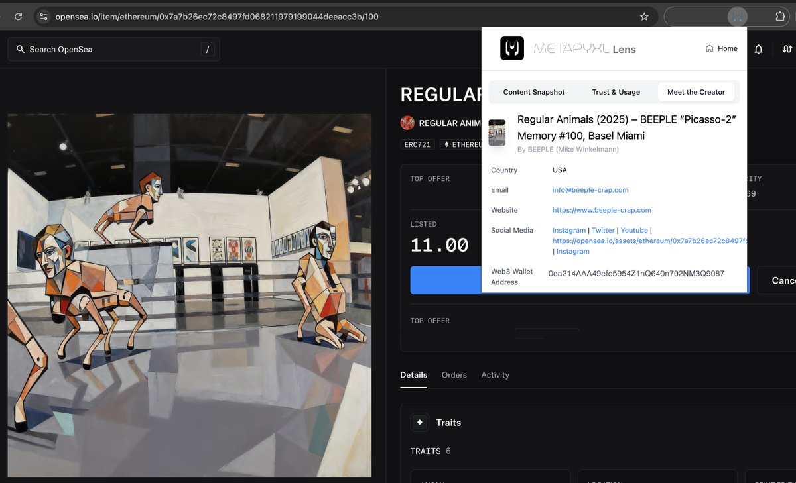
Task: Click the slash shortcut key badge in search
Action: click(x=208, y=49)
